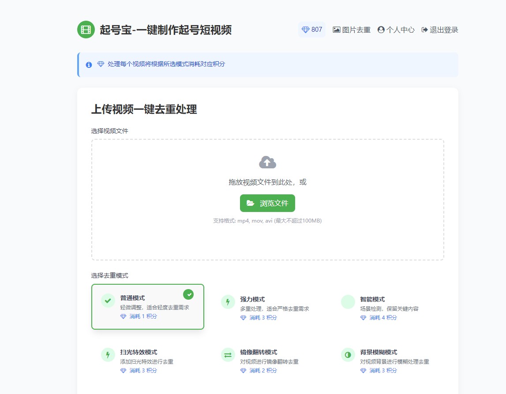The width and height of the screenshot is (506, 394).
Task: Select 普通模式 normal mode option
Action: click(148, 307)
